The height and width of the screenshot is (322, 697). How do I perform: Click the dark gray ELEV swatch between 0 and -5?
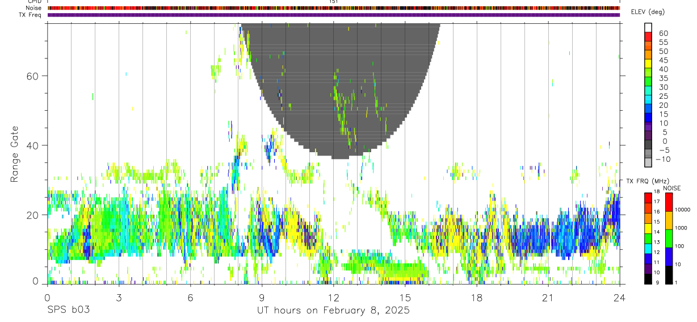point(648,145)
